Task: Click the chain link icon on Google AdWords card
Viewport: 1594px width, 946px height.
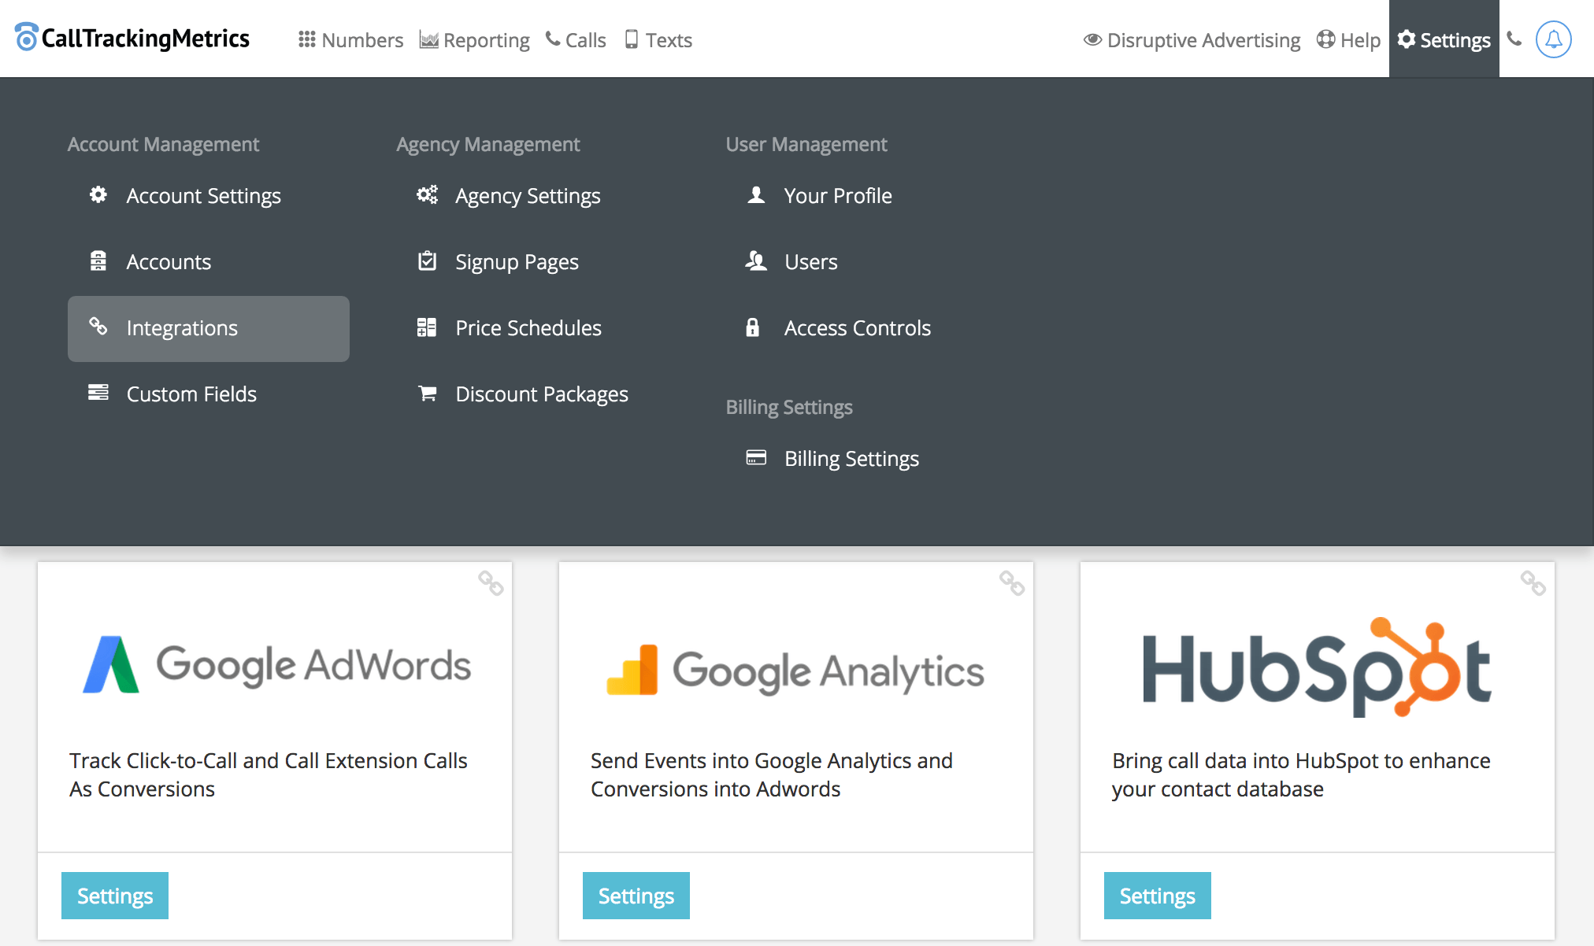Action: 491,583
